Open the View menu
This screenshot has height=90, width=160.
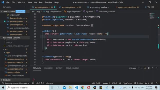coord(29,2)
